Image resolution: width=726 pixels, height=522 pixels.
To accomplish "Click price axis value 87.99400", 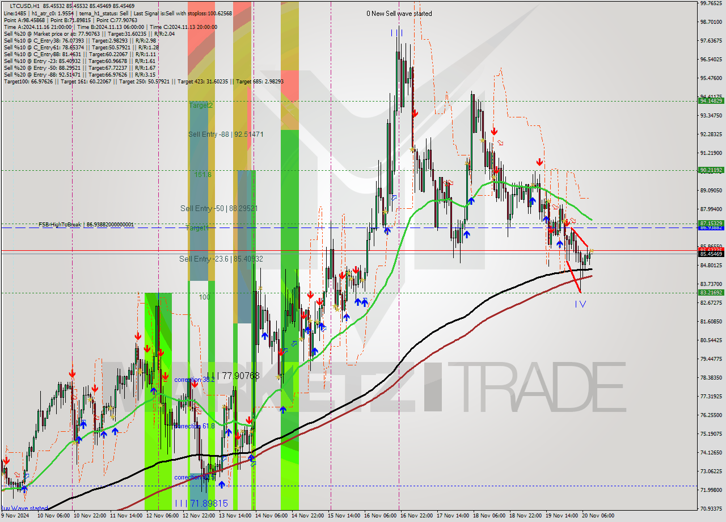I will point(711,209).
